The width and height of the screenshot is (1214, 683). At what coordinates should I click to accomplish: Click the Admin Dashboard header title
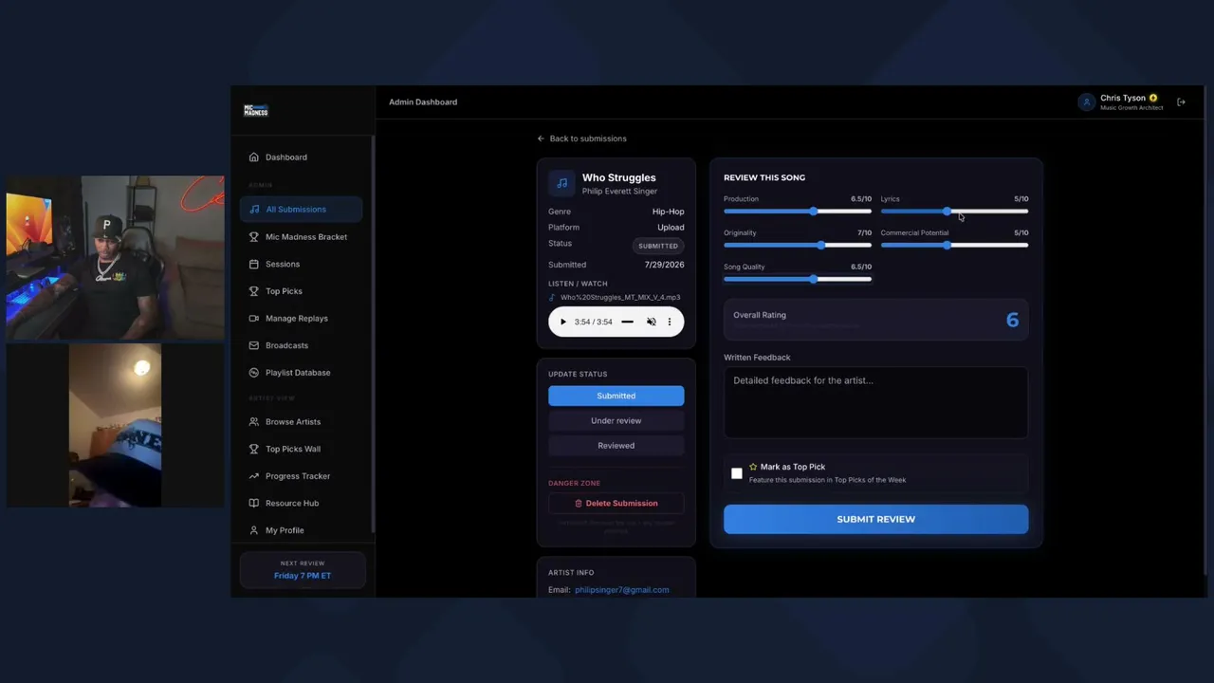[x=423, y=102]
